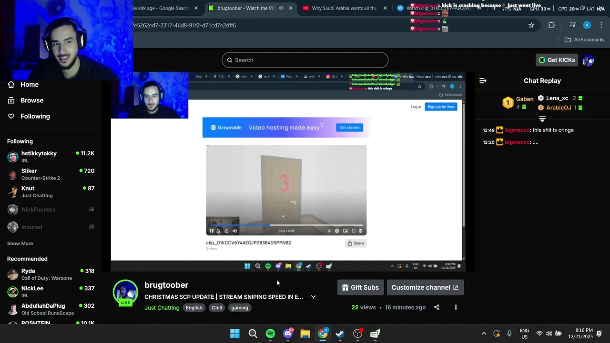Open the Browse page
This screenshot has width=610, height=343.
26,101
